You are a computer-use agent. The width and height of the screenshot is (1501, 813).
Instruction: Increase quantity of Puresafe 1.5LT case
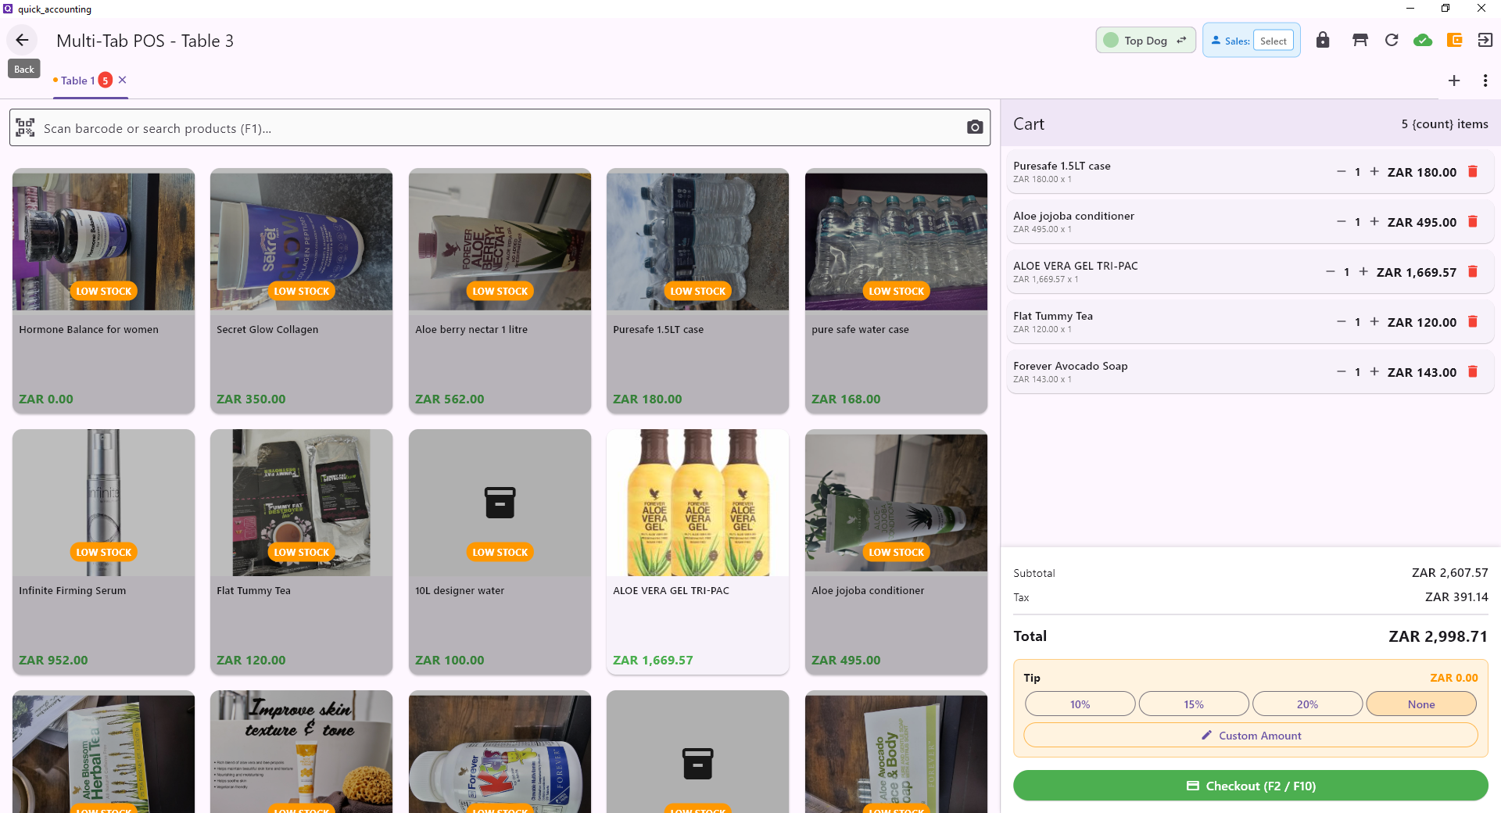click(x=1374, y=171)
